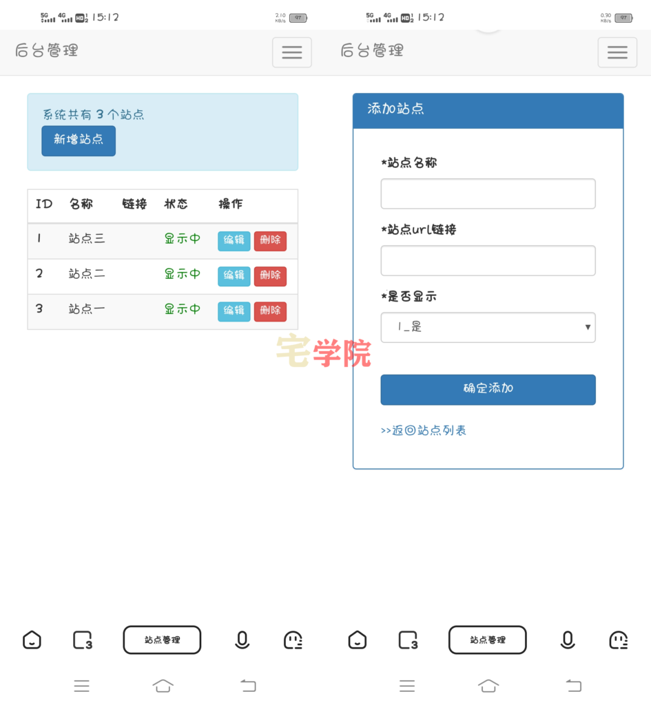The image size is (651, 705).
Task: Tap microphone icon on left screen
Action: [242, 640]
